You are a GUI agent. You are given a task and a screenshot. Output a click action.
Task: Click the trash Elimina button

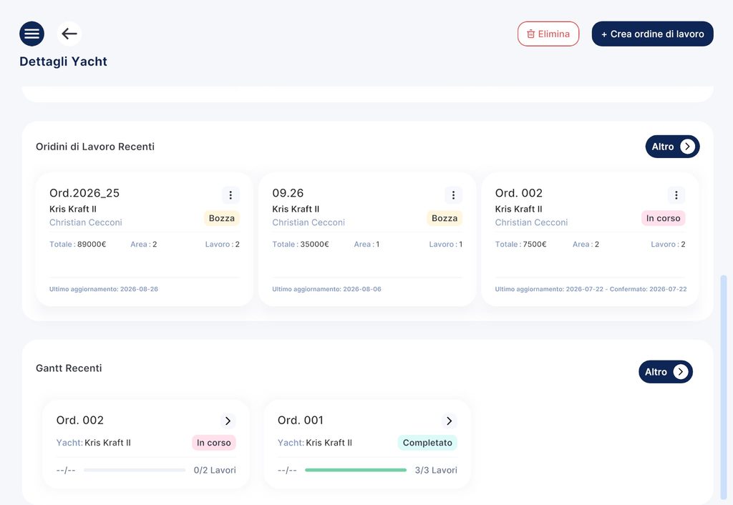[548, 34]
